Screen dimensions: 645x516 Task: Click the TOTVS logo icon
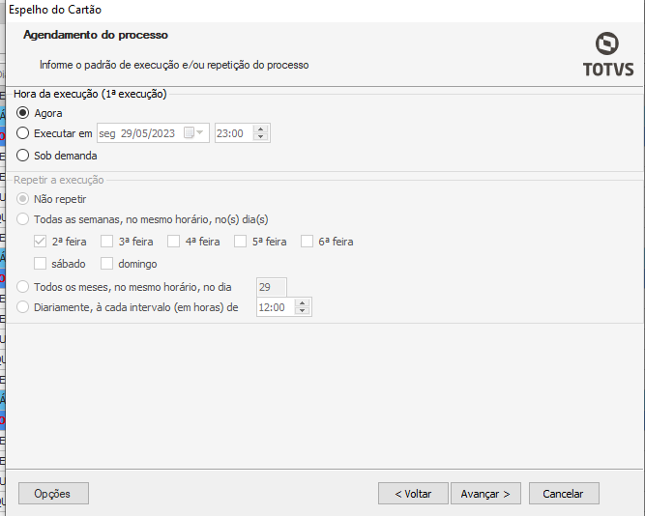pos(605,45)
